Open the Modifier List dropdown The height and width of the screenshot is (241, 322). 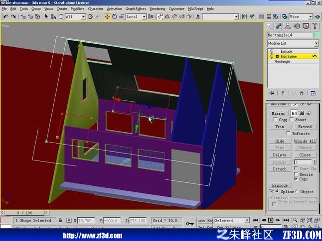(x=317, y=43)
